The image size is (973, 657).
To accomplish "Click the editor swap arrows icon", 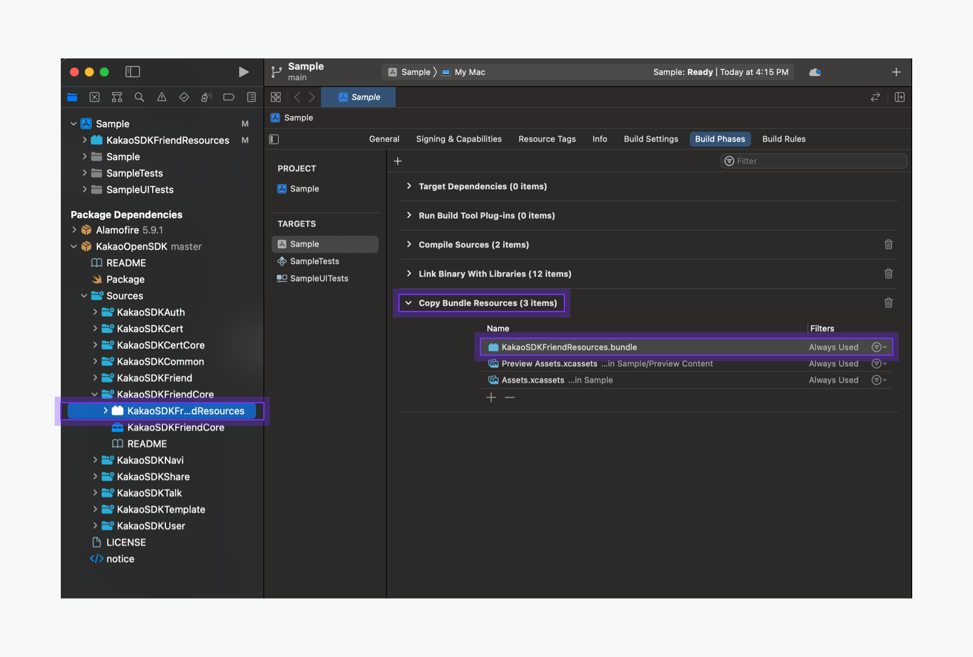I will click(x=875, y=97).
